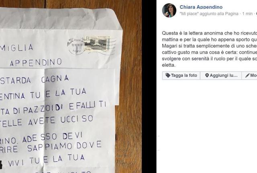This screenshot has width=257, height=173.
Task: Open the Chiara Appendino name link
Action: coord(201,7)
